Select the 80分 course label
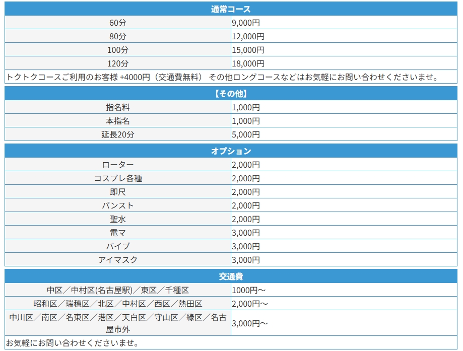The image size is (463, 351). click(x=118, y=36)
